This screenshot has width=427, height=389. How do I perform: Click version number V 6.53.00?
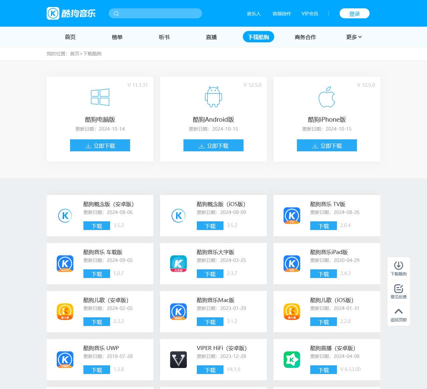click(351, 369)
